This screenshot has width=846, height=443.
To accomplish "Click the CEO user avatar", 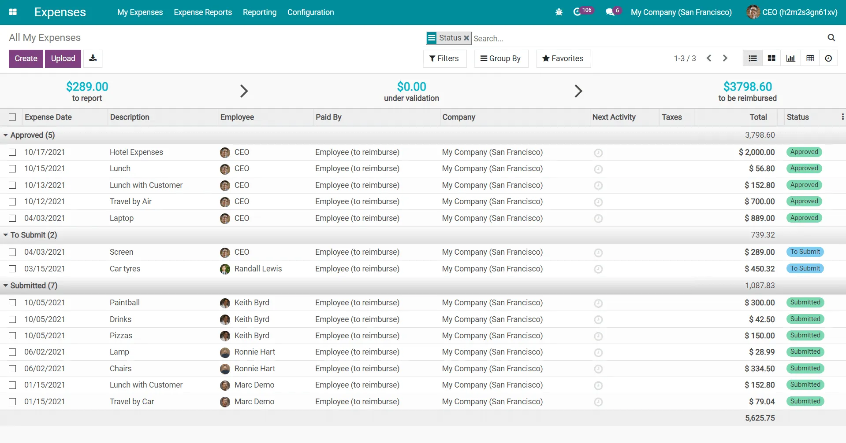I will pos(753,12).
